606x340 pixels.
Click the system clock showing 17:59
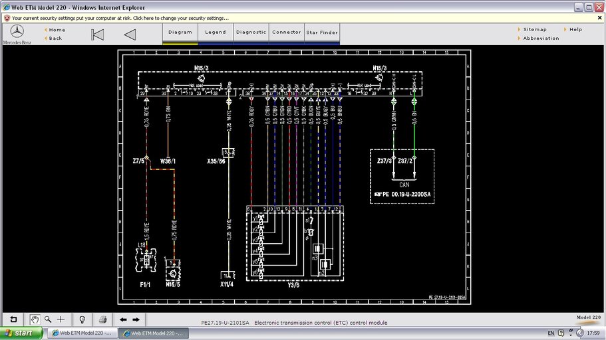(x=593, y=333)
